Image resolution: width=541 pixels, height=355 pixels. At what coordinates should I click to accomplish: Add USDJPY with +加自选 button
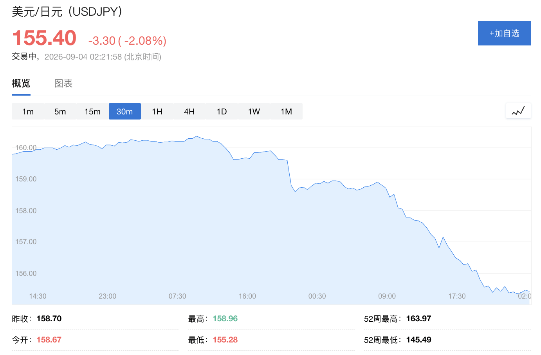tap(504, 33)
